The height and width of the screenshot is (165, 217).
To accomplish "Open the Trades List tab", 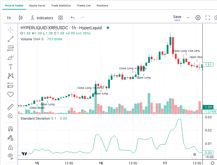I will pyautogui.click(x=84, y=6).
